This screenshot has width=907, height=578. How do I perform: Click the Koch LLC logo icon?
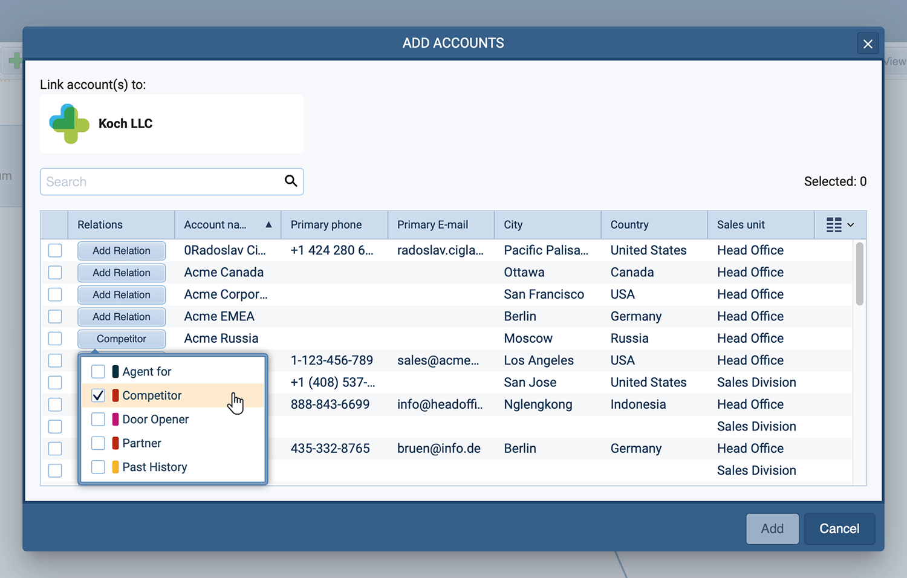[69, 123]
